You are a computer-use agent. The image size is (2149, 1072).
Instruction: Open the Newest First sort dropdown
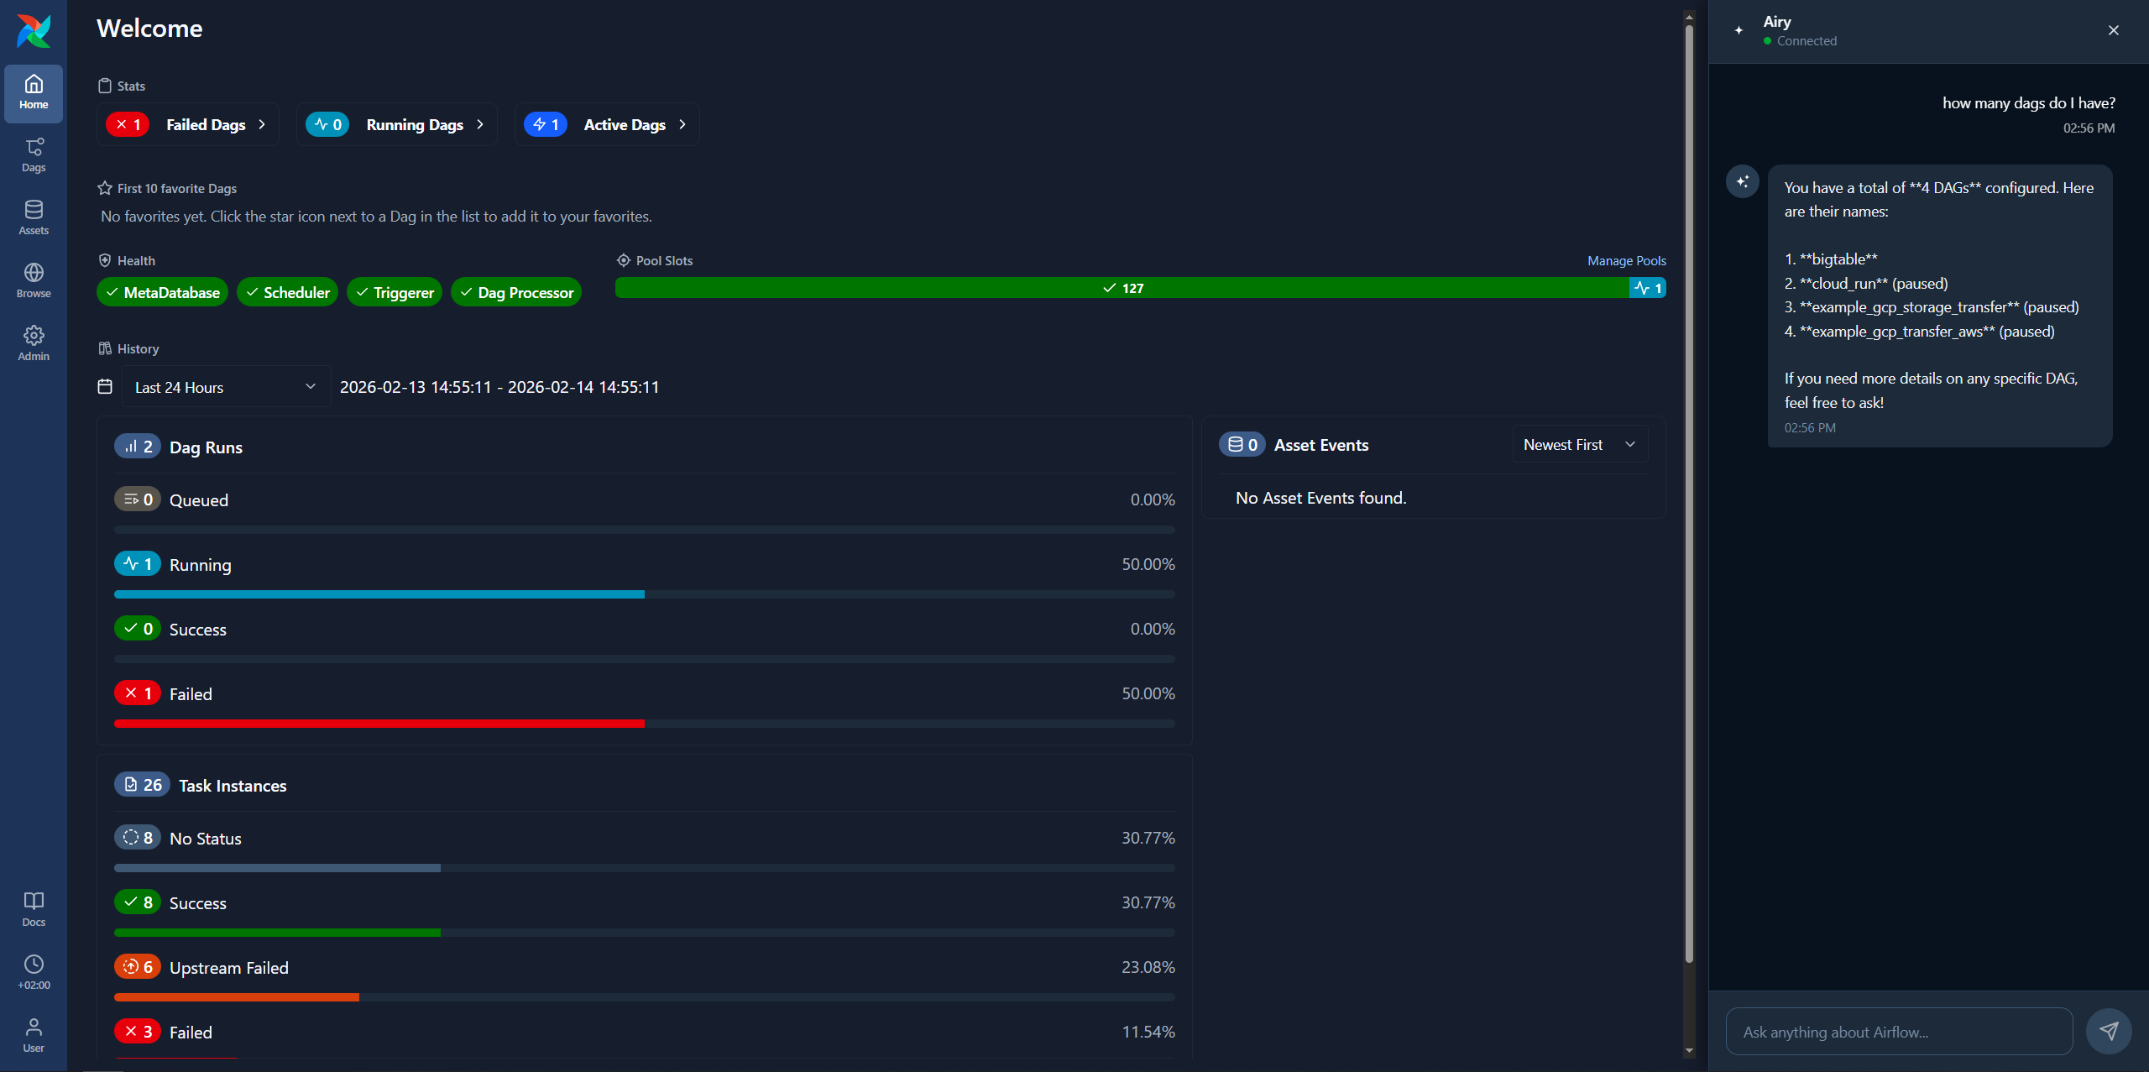pyautogui.click(x=1580, y=445)
